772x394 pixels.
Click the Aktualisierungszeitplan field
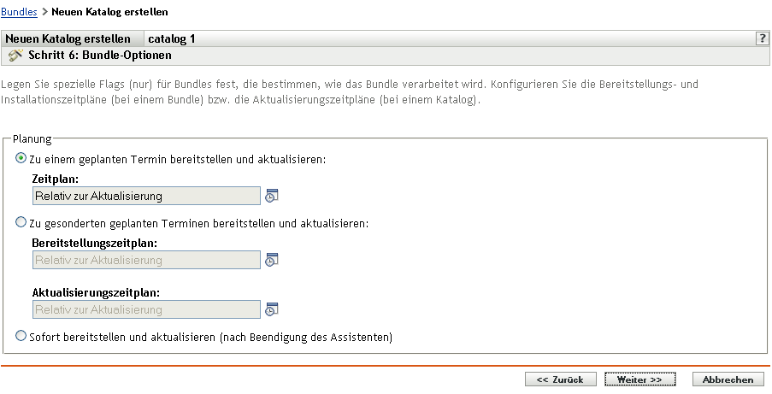[145, 309]
